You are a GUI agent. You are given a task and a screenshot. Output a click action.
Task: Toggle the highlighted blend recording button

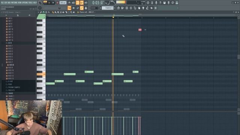tap(82, 3)
